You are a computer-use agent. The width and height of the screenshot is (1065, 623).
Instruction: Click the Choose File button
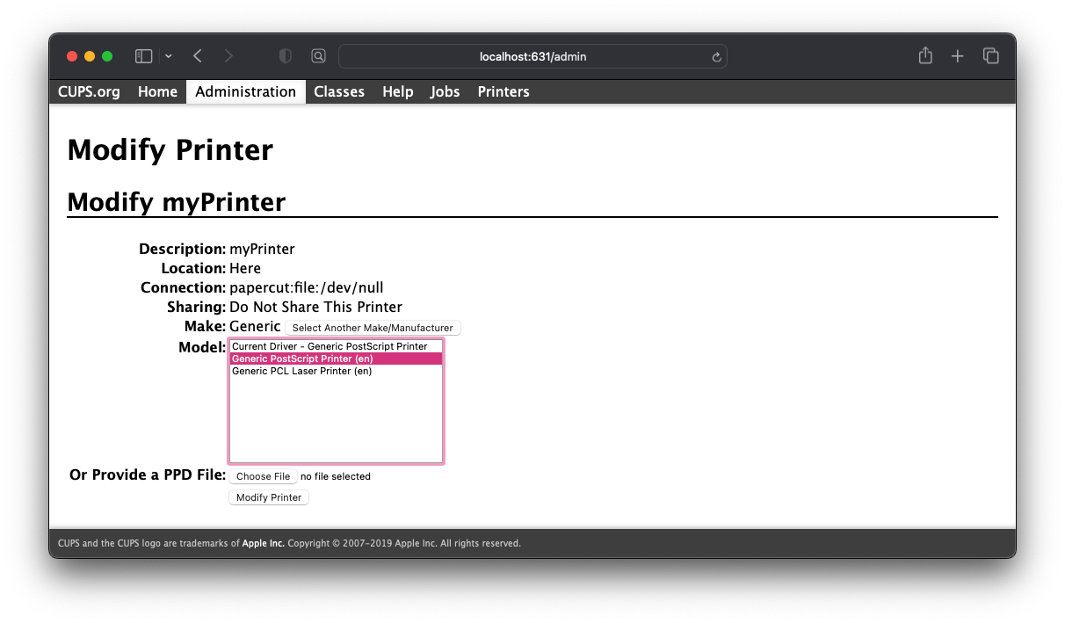pyautogui.click(x=263, y=476)
